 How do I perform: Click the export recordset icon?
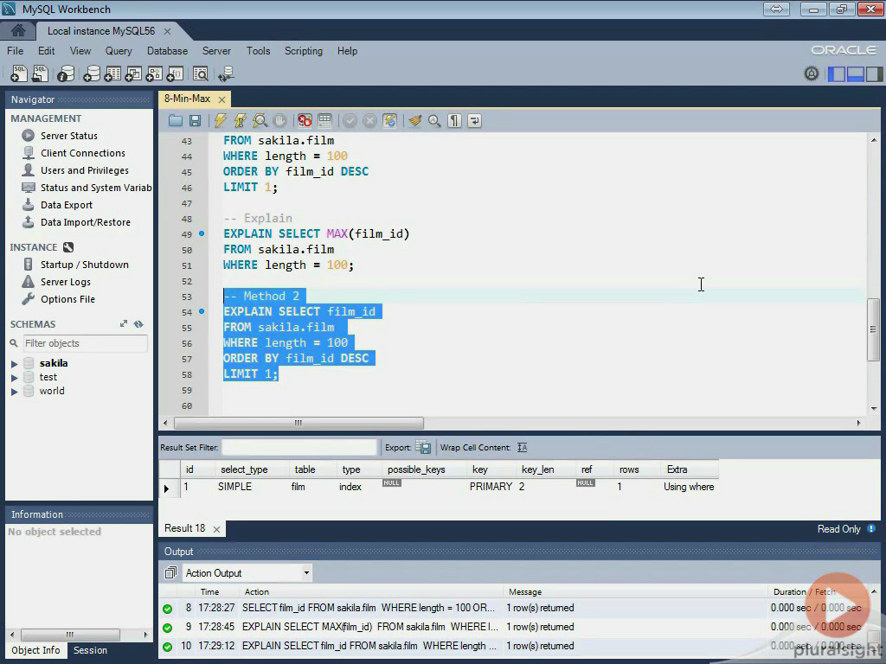click(423, 447)
